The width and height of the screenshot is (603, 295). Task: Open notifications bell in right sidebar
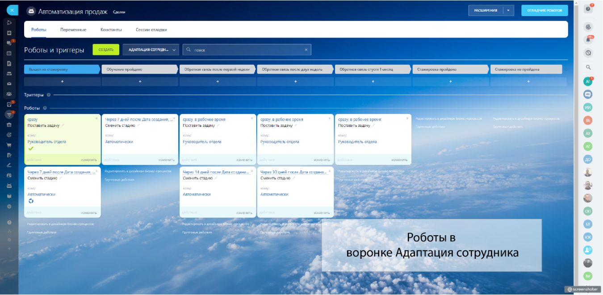click(588, 39)
